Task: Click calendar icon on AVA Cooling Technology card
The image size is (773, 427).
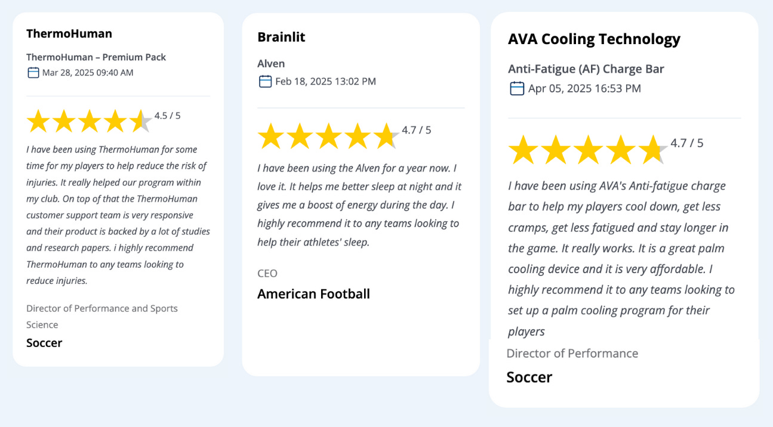Action: pyautogui.click(x=517, y=88)
